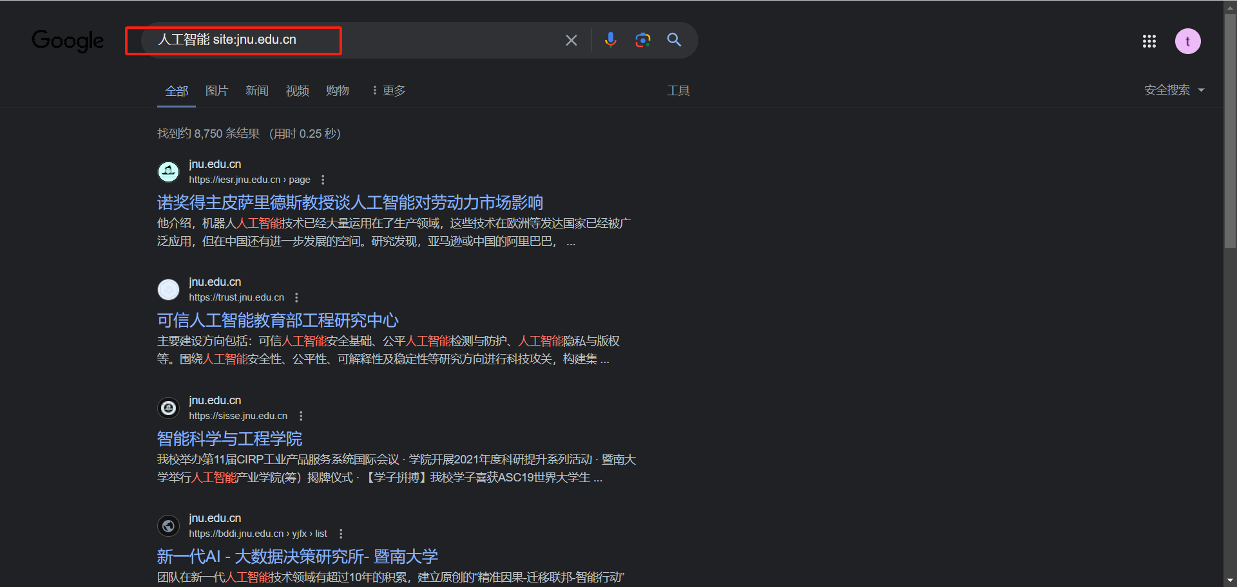The height and width of the screenshot is (587, 1237).
Task: Switch to the 图片 tab
Action: pyautogui.click(x=216, y=91)
